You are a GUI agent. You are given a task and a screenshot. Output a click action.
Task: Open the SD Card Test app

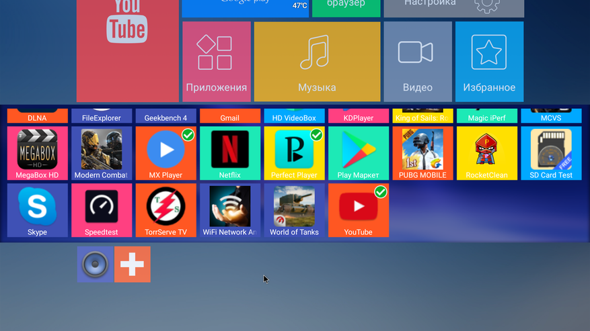pos(551,153)
